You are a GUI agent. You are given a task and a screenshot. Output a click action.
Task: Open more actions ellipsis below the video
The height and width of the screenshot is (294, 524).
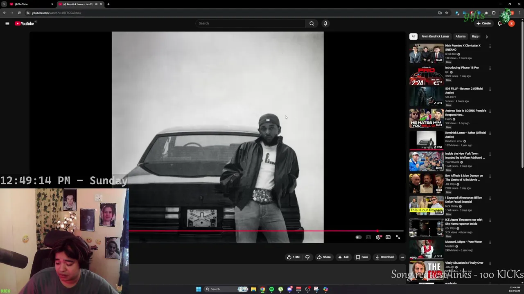tap(402, 257)
